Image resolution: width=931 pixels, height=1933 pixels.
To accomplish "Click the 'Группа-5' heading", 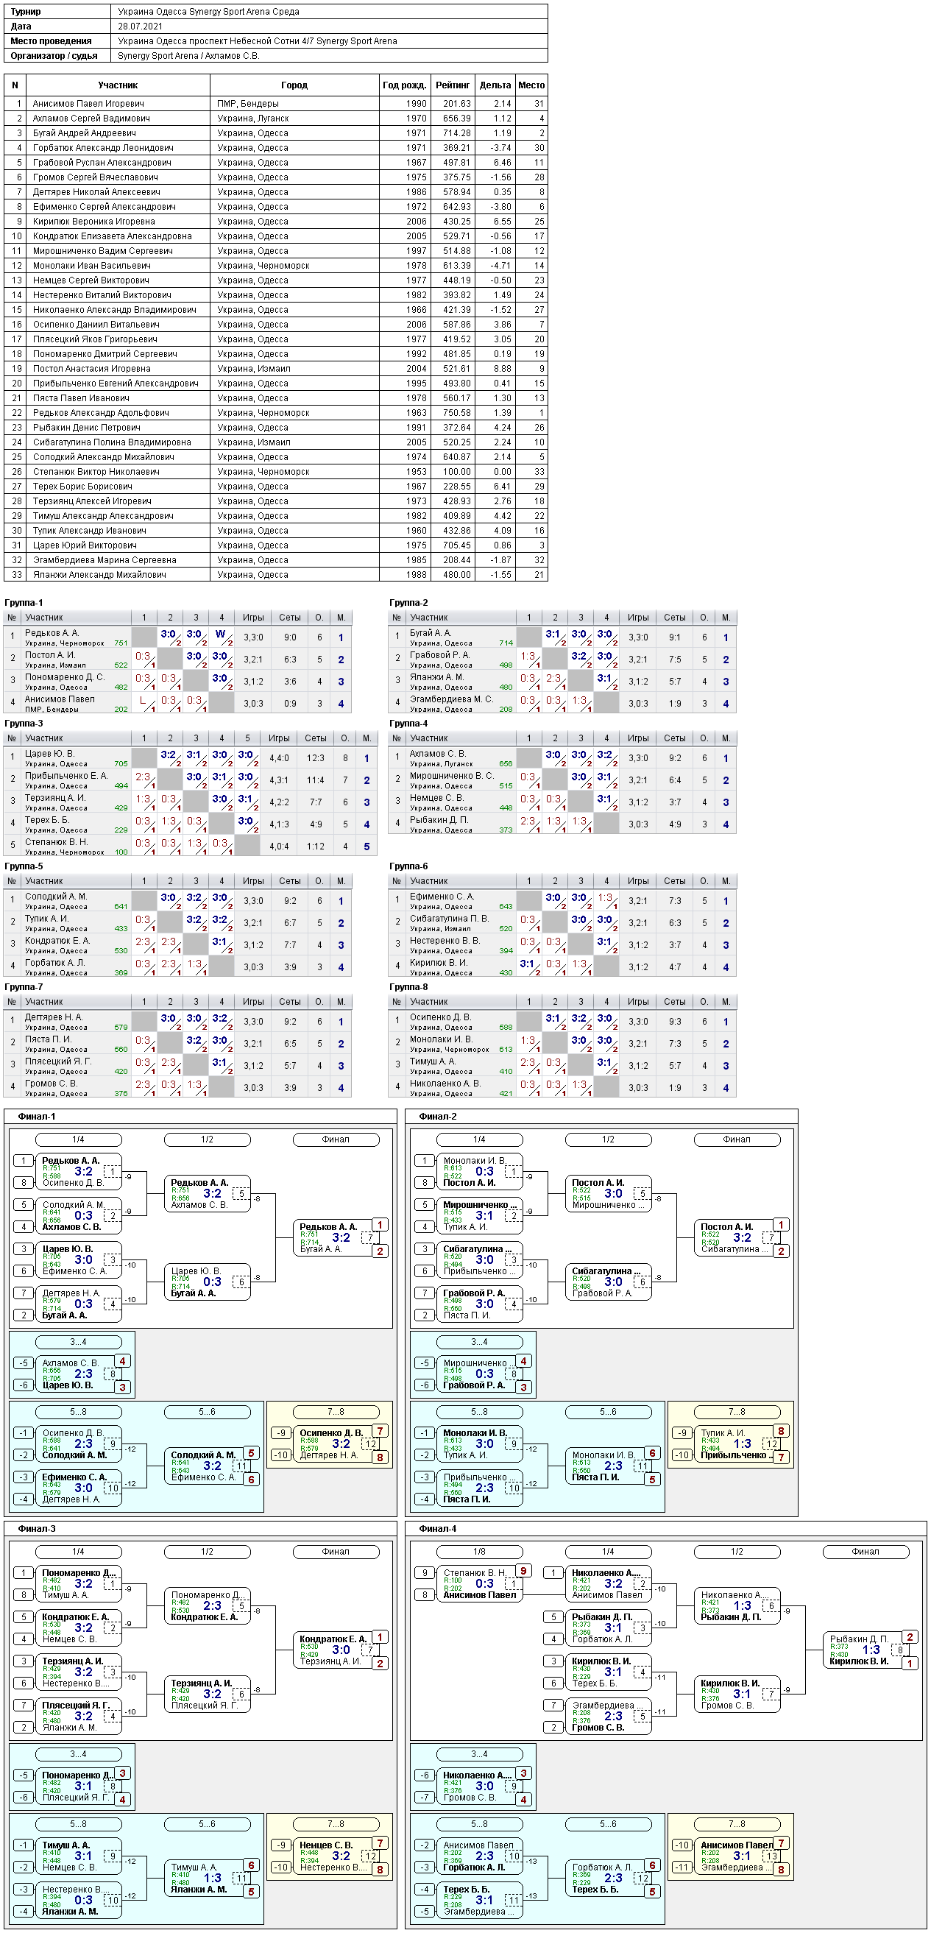I will pyautogui.click(x=24, y=866).
